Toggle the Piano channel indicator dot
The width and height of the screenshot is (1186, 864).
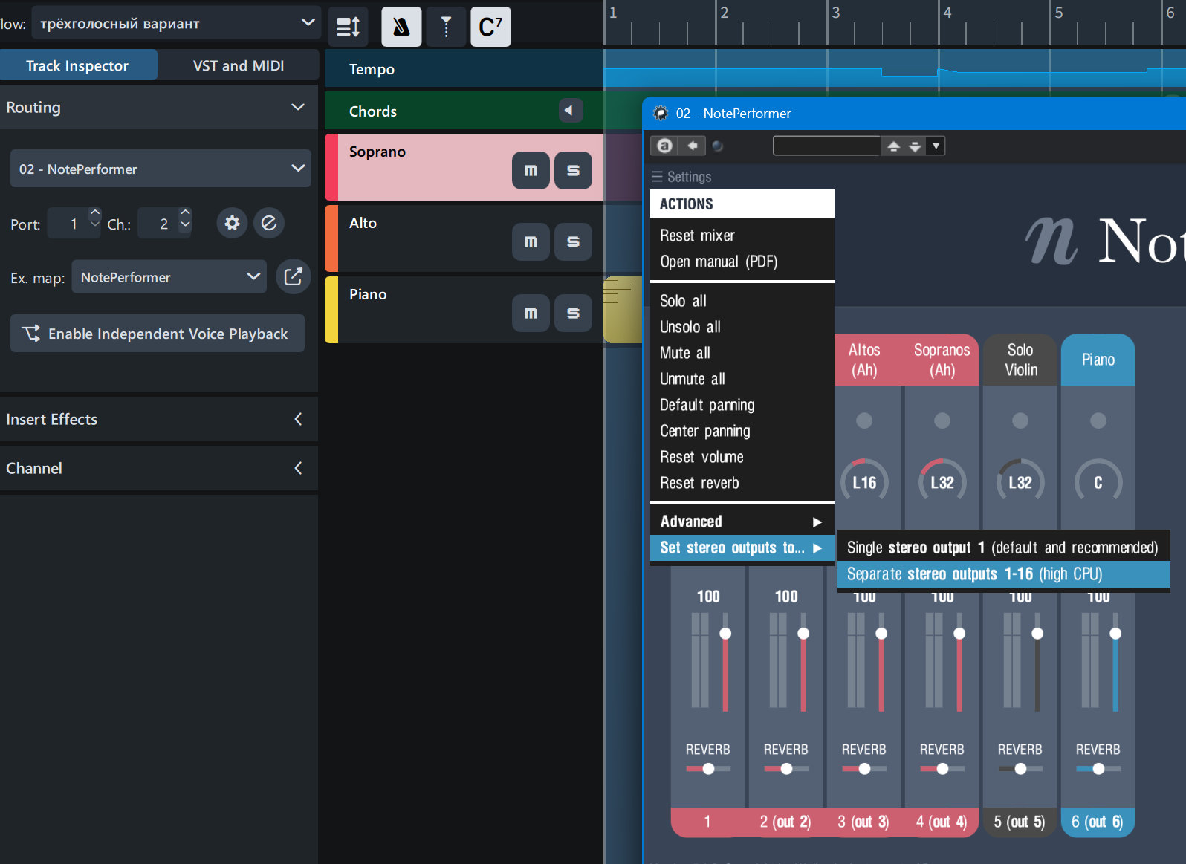(1098, 420)
